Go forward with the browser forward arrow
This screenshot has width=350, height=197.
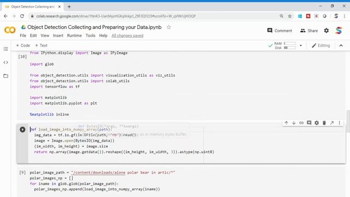[14, 16]
